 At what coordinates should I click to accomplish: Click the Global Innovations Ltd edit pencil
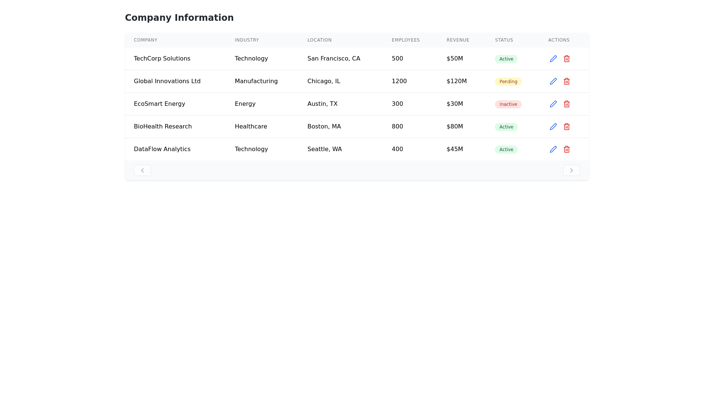pos(553,81)
